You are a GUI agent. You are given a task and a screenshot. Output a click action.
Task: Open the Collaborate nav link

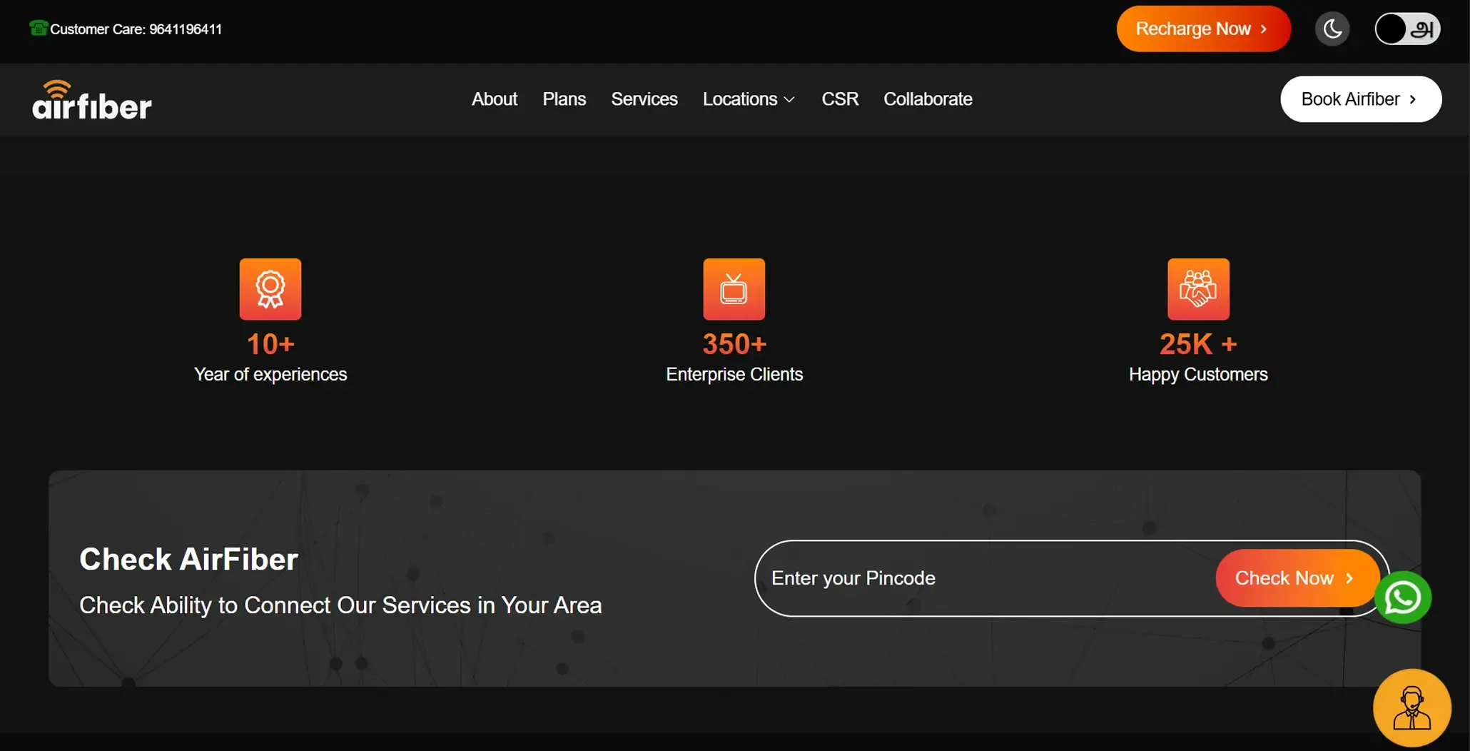click(x=928, y=99)
